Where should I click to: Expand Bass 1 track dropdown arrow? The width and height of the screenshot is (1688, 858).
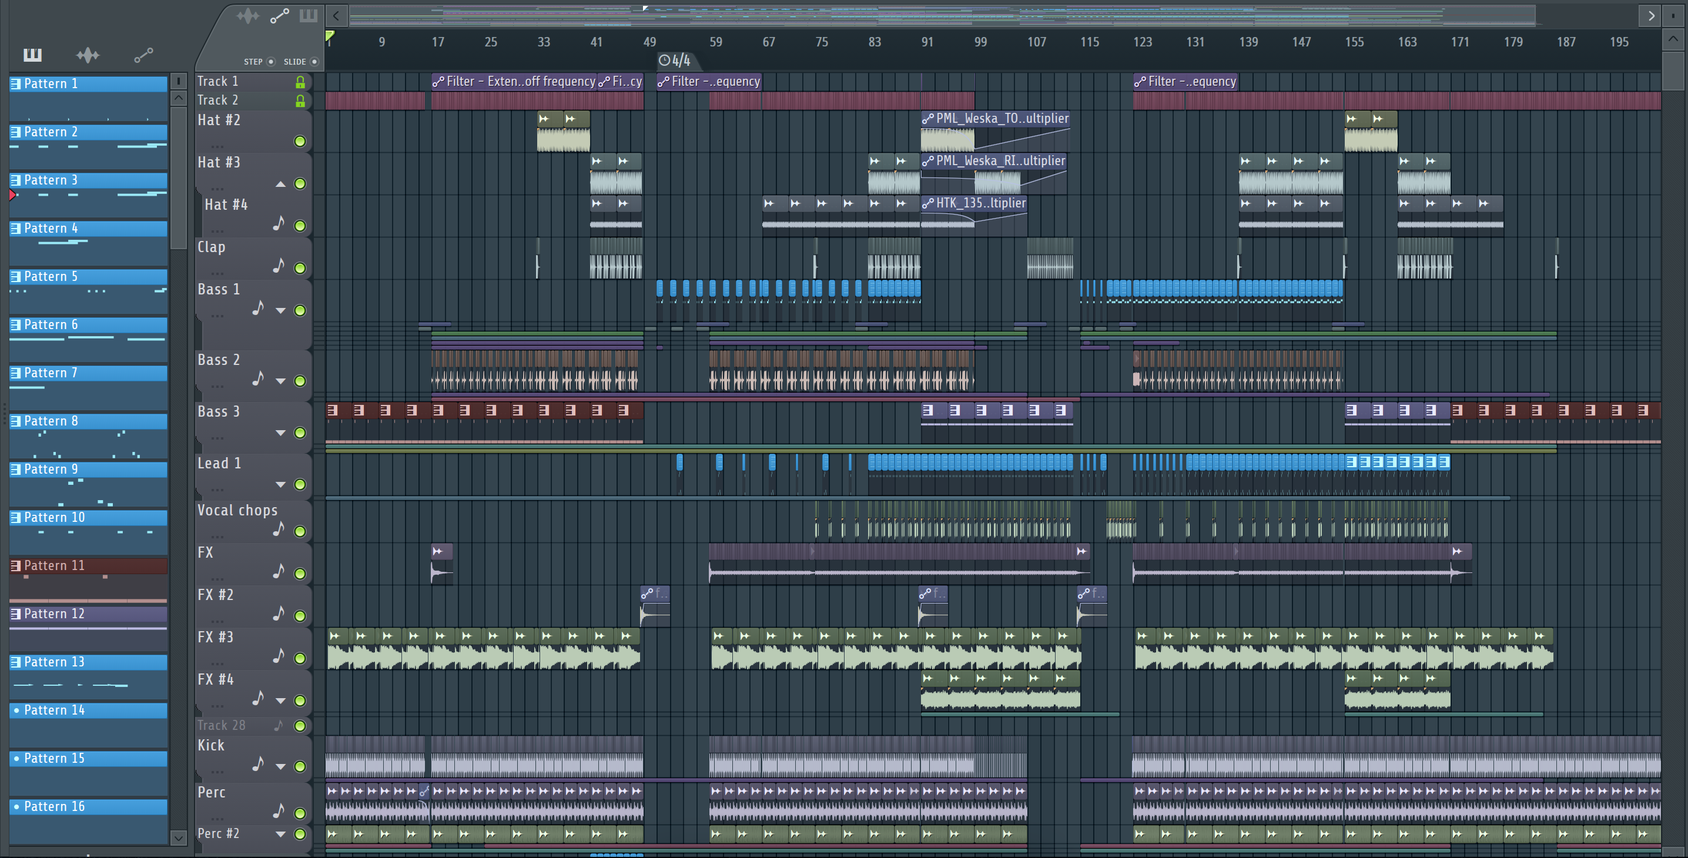[280, 310]
